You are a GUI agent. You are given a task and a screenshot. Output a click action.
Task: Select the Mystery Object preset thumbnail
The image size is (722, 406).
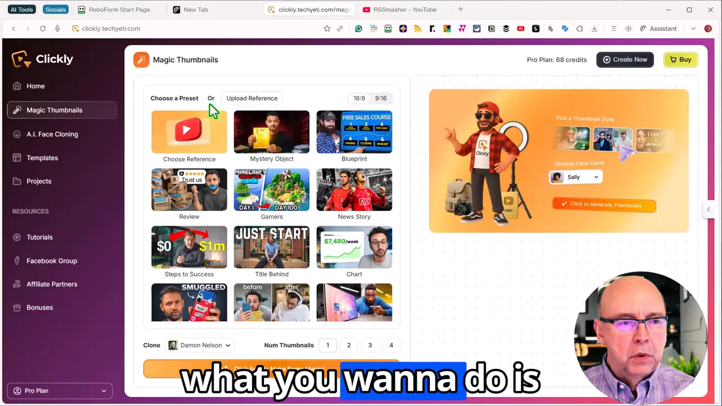pyautogui.click(x=271, y=132)
